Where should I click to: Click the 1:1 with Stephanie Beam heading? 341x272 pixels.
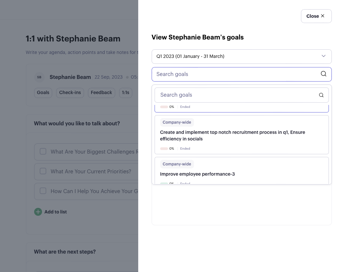click(x=73, y=39)
